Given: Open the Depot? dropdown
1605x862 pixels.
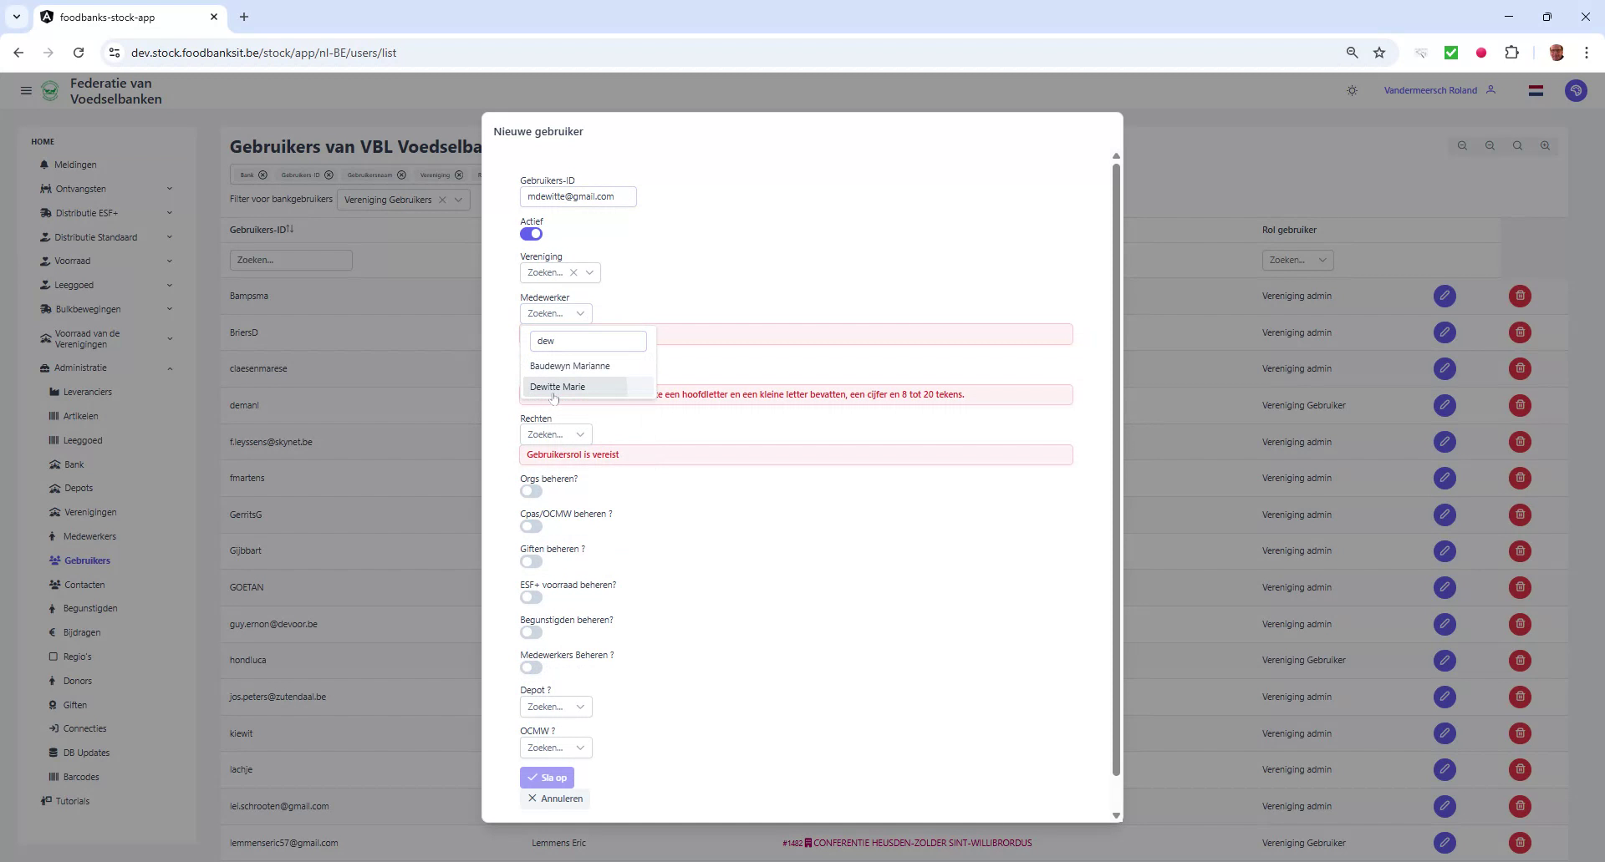Looking at the screenshot, I should pos(555,706).
